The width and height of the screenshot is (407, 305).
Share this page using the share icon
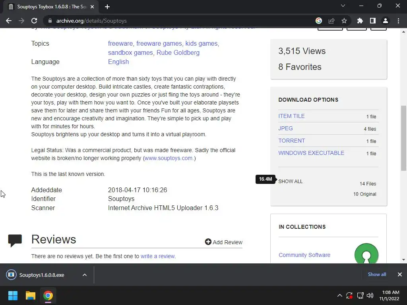pos(331,21)
